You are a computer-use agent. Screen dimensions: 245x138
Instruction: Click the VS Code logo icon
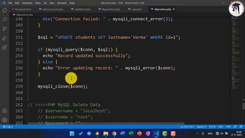click(3, 3)
